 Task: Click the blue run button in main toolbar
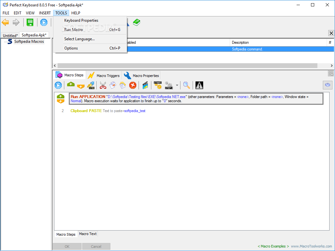point(44,22)
